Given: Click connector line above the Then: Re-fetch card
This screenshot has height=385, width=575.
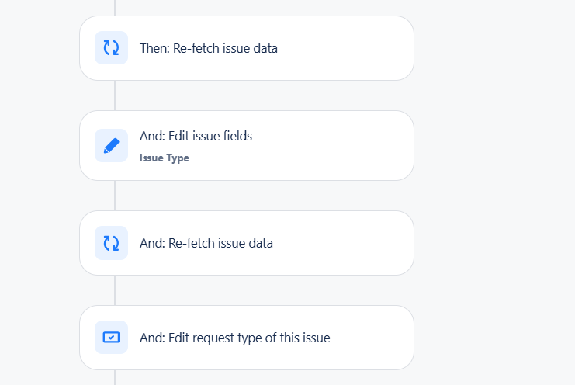Looking at the screenshot, I should pos(115,8).
